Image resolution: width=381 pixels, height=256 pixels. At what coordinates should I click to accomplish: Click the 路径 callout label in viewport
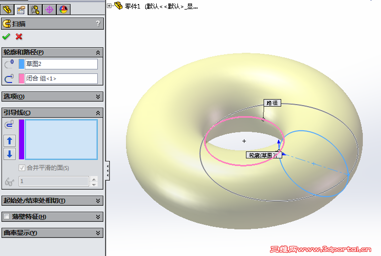tap(272, 103)
